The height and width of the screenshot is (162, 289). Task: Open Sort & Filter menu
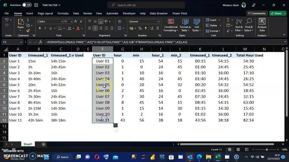pos(239,25)
